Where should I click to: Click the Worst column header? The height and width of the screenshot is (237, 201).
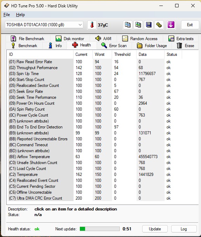(102, 54)
